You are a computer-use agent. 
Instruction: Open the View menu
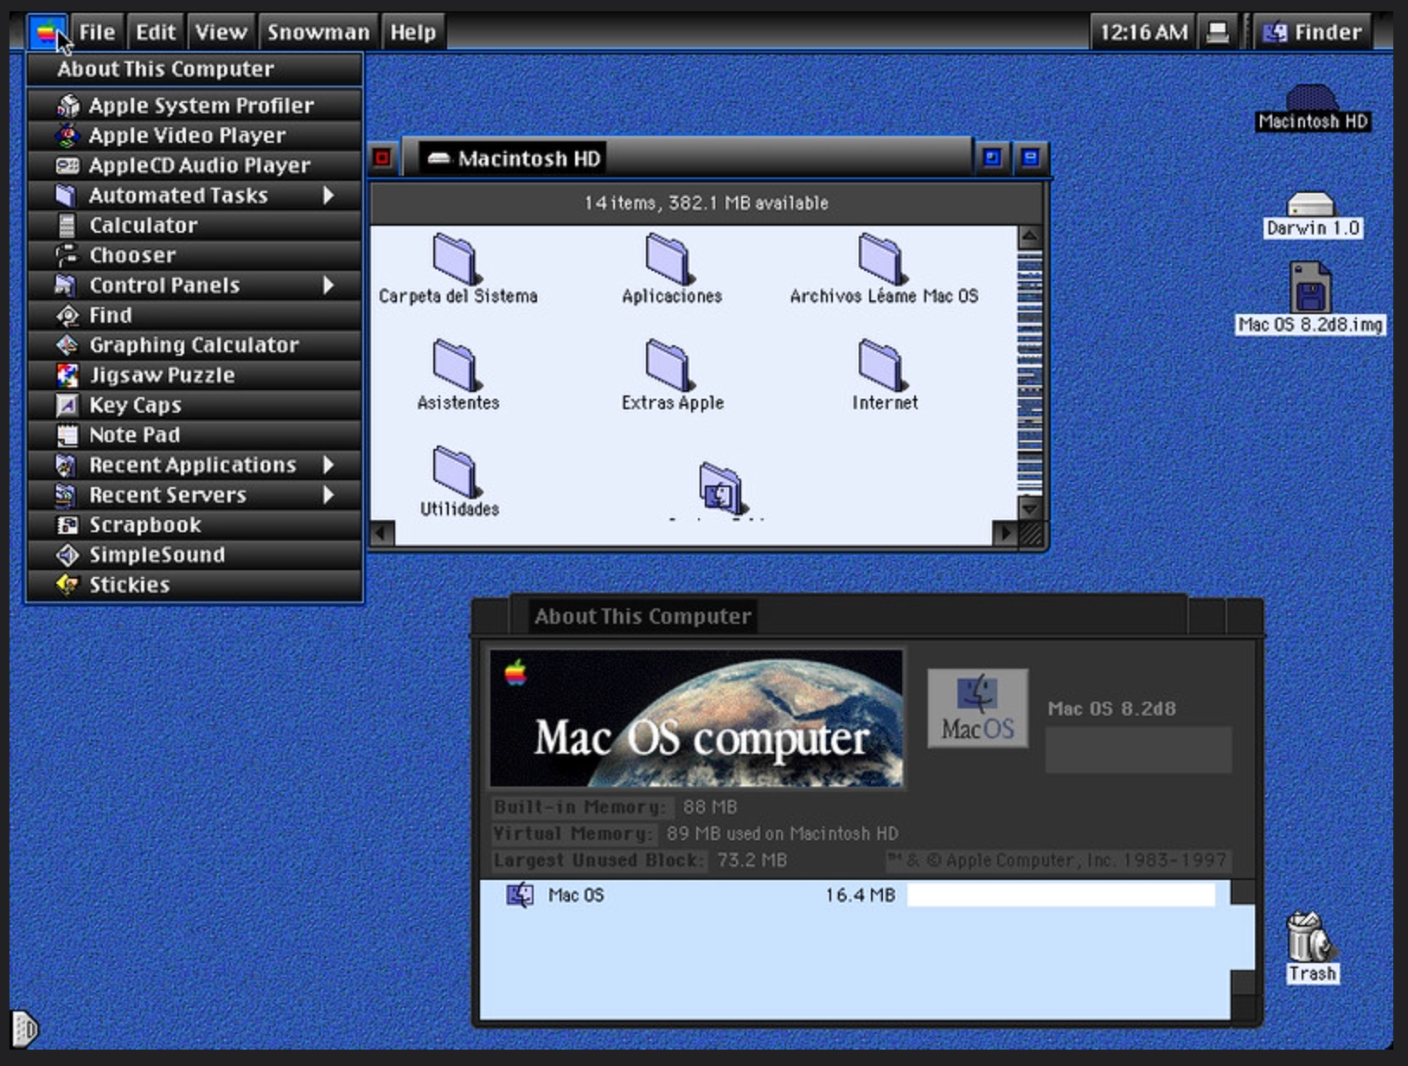pyautogui.click(x=221, y=33)
